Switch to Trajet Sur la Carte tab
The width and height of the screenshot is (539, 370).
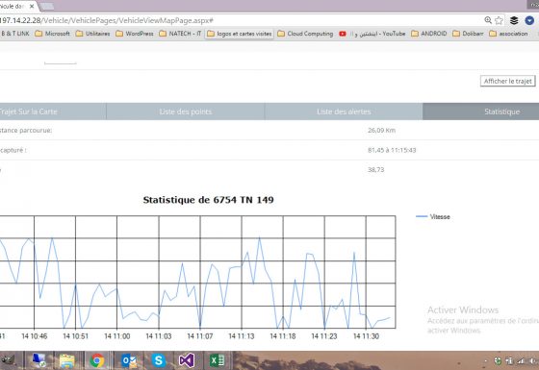(x=53, y=111)
